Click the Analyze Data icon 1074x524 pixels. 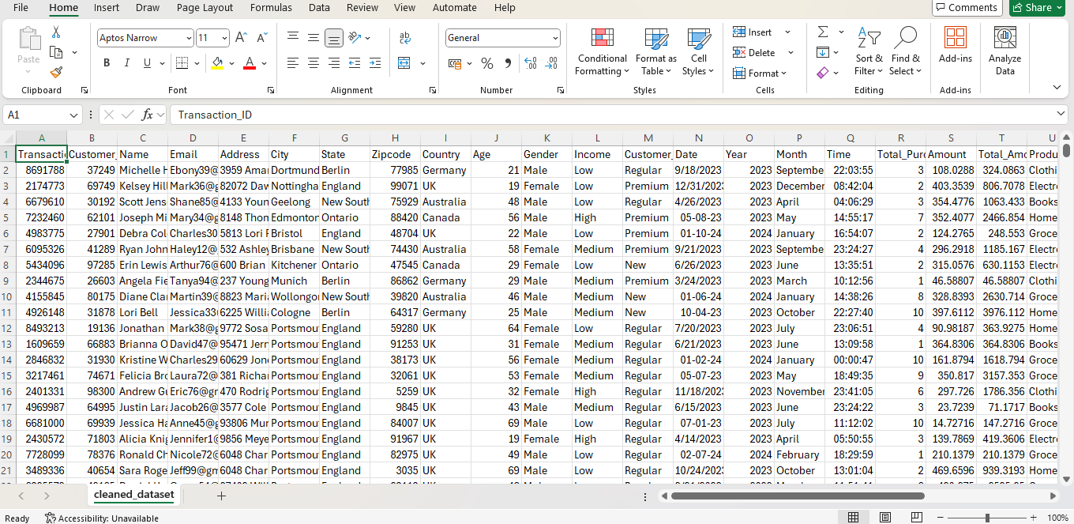tap(1005, 52)
